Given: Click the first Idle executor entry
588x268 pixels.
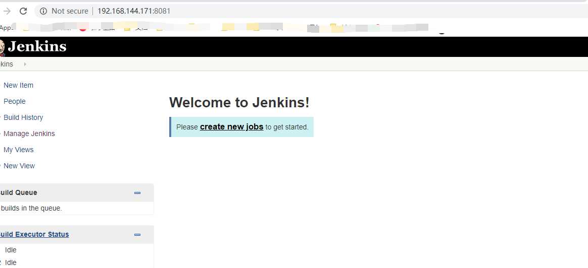Looking at the screenshot, I should [11, 250].
